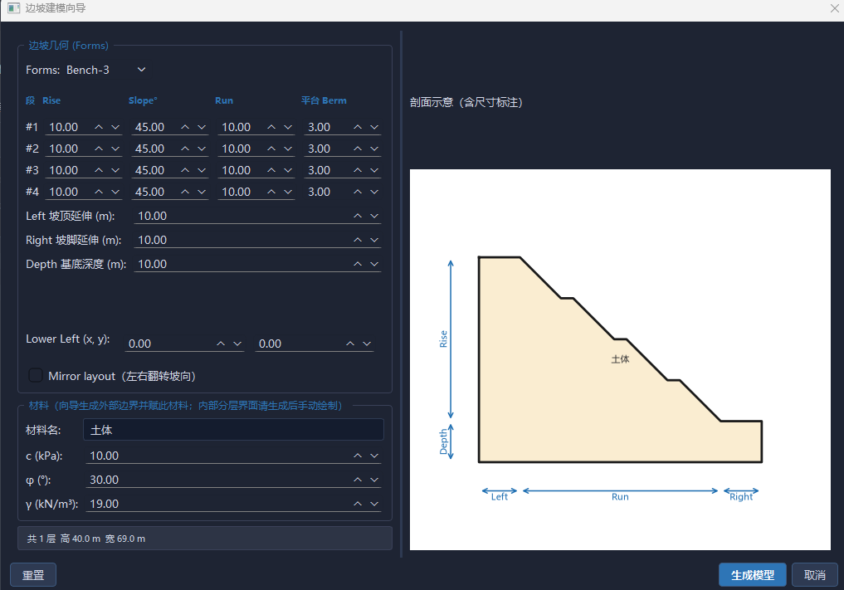
Task: Click the 剖面示意 heading text
Action: click(x=466, y=102)
